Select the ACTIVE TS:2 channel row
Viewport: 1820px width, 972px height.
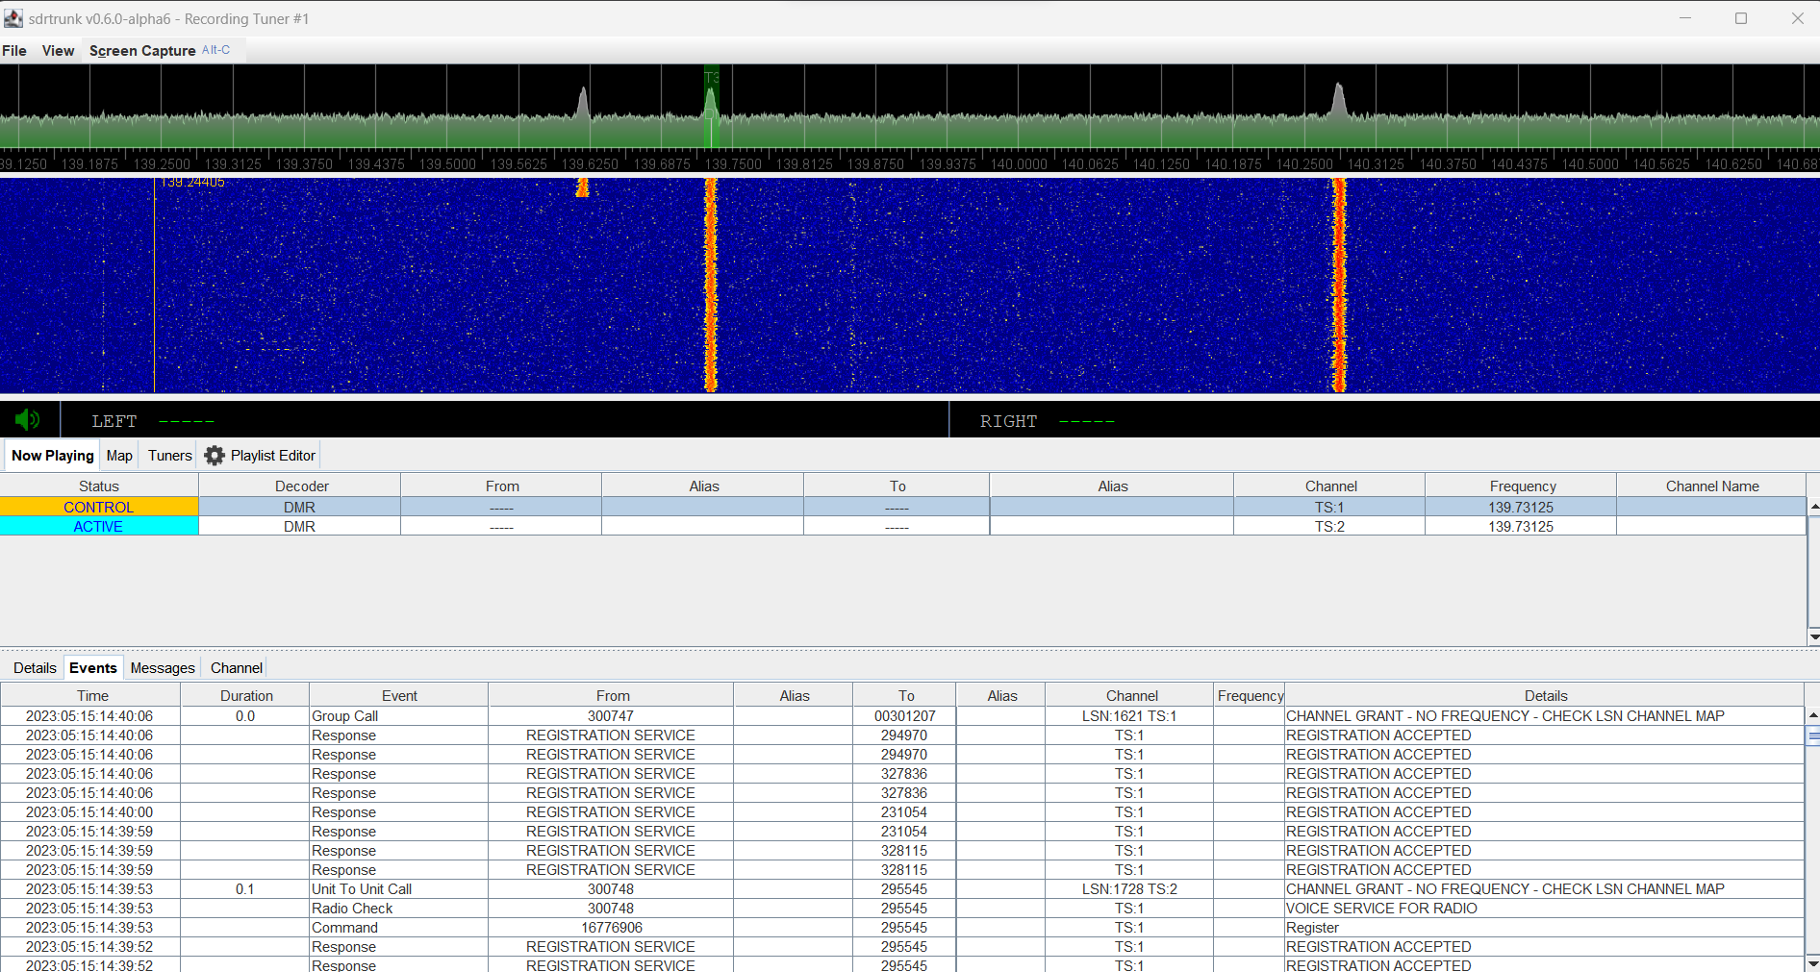98,526
